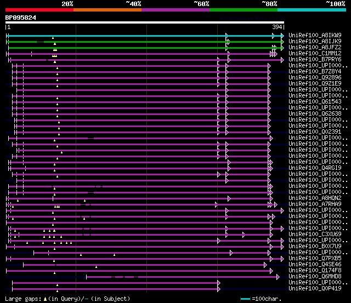Click the cyan ~100% identity legend segment
Viewport: 351px width, 303px height.
(312, 10)
